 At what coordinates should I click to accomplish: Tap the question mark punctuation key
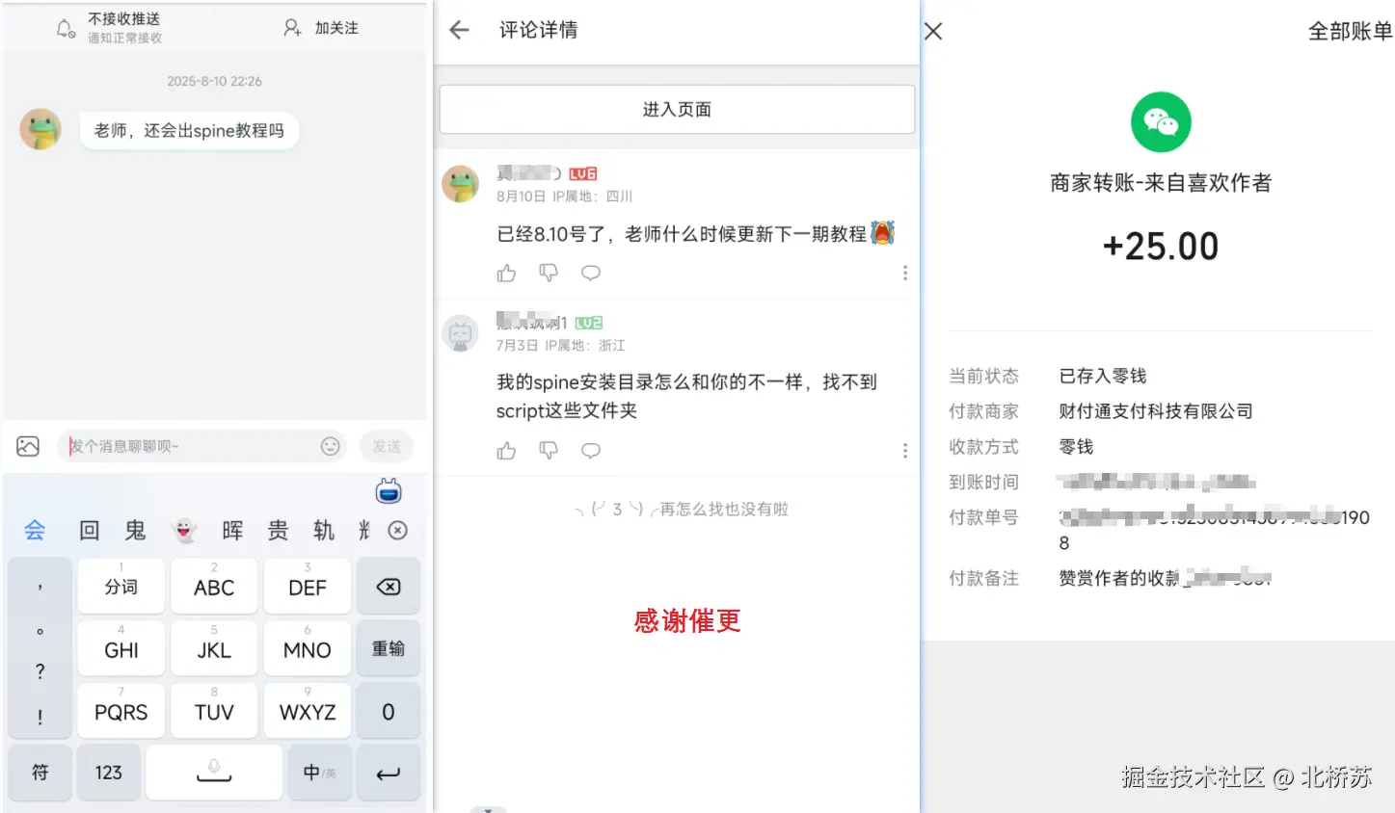tap(40, 671)
